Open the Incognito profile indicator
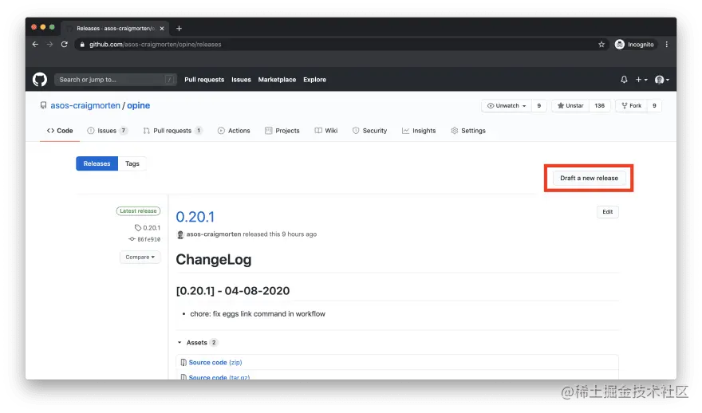The height and width of the screenshot is (413, 702). (x=634, y=45)
